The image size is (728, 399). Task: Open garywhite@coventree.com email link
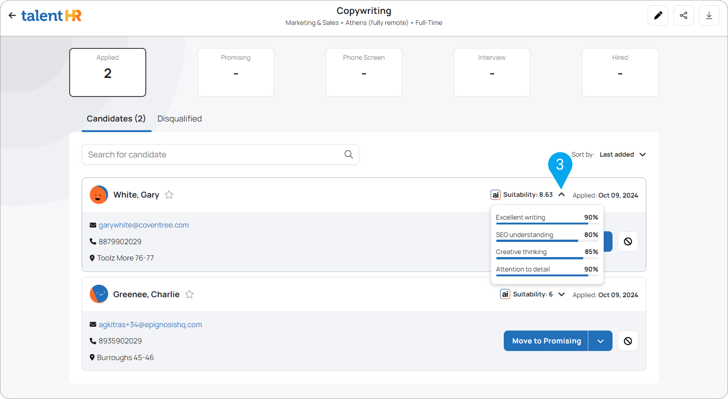tap(144, 225)
